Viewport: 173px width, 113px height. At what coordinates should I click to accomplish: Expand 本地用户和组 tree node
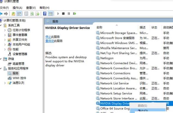coord(5,44)
